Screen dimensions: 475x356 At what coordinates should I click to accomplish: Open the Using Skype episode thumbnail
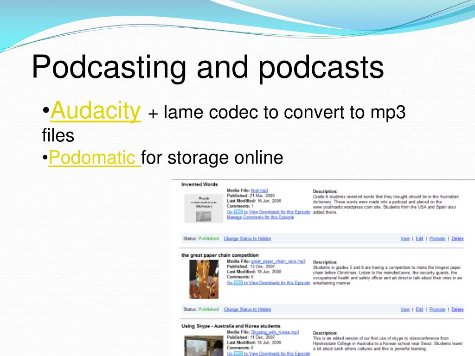204,346
